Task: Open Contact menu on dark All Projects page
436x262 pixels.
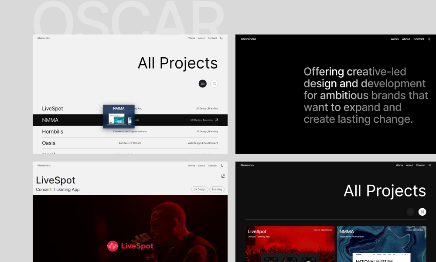Action: click(420, 165)
